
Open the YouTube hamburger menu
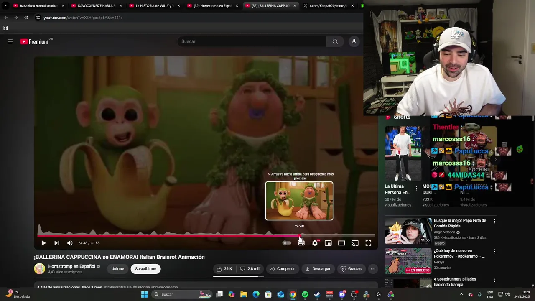click(x=10, y=41)
